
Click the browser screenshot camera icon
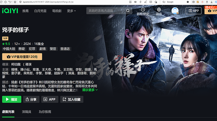(193, 2)
